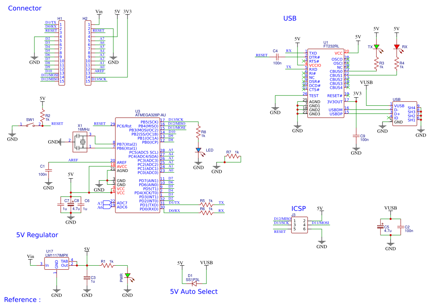The image size is (431, 307).
Task: Select polarized capacitor C8 4.7u
Action: (71, 205)
